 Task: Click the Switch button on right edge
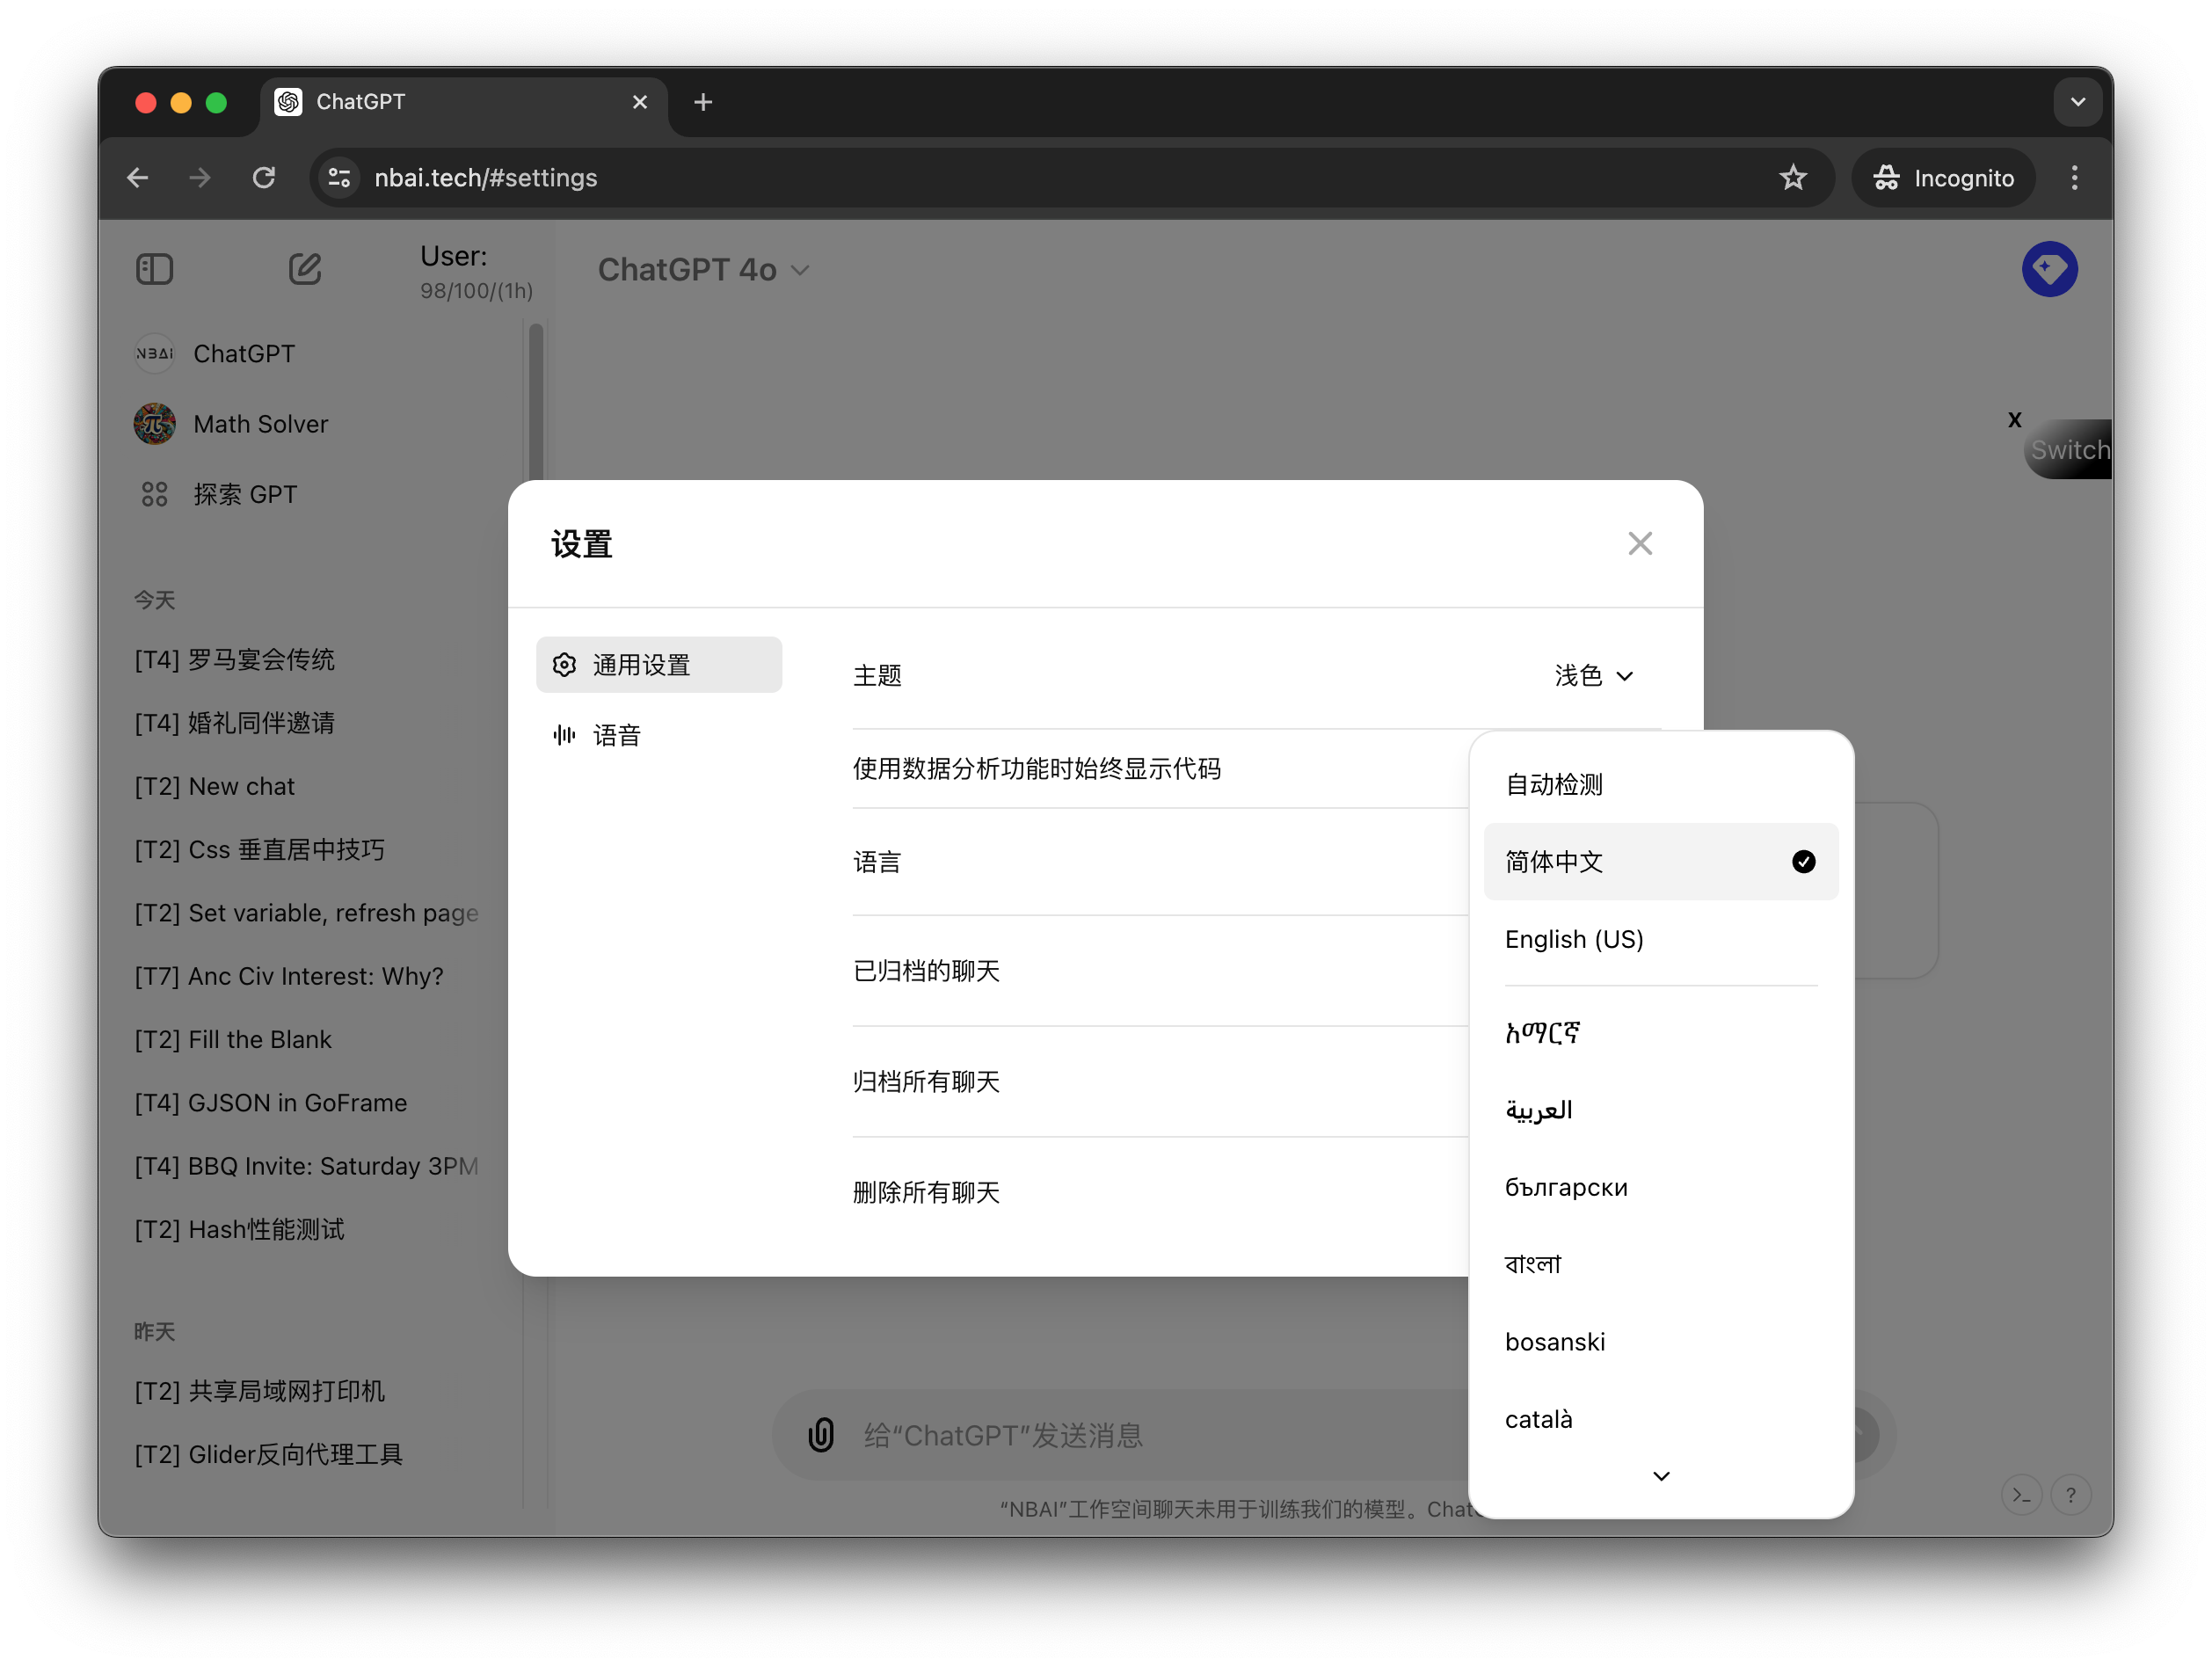2069,449
